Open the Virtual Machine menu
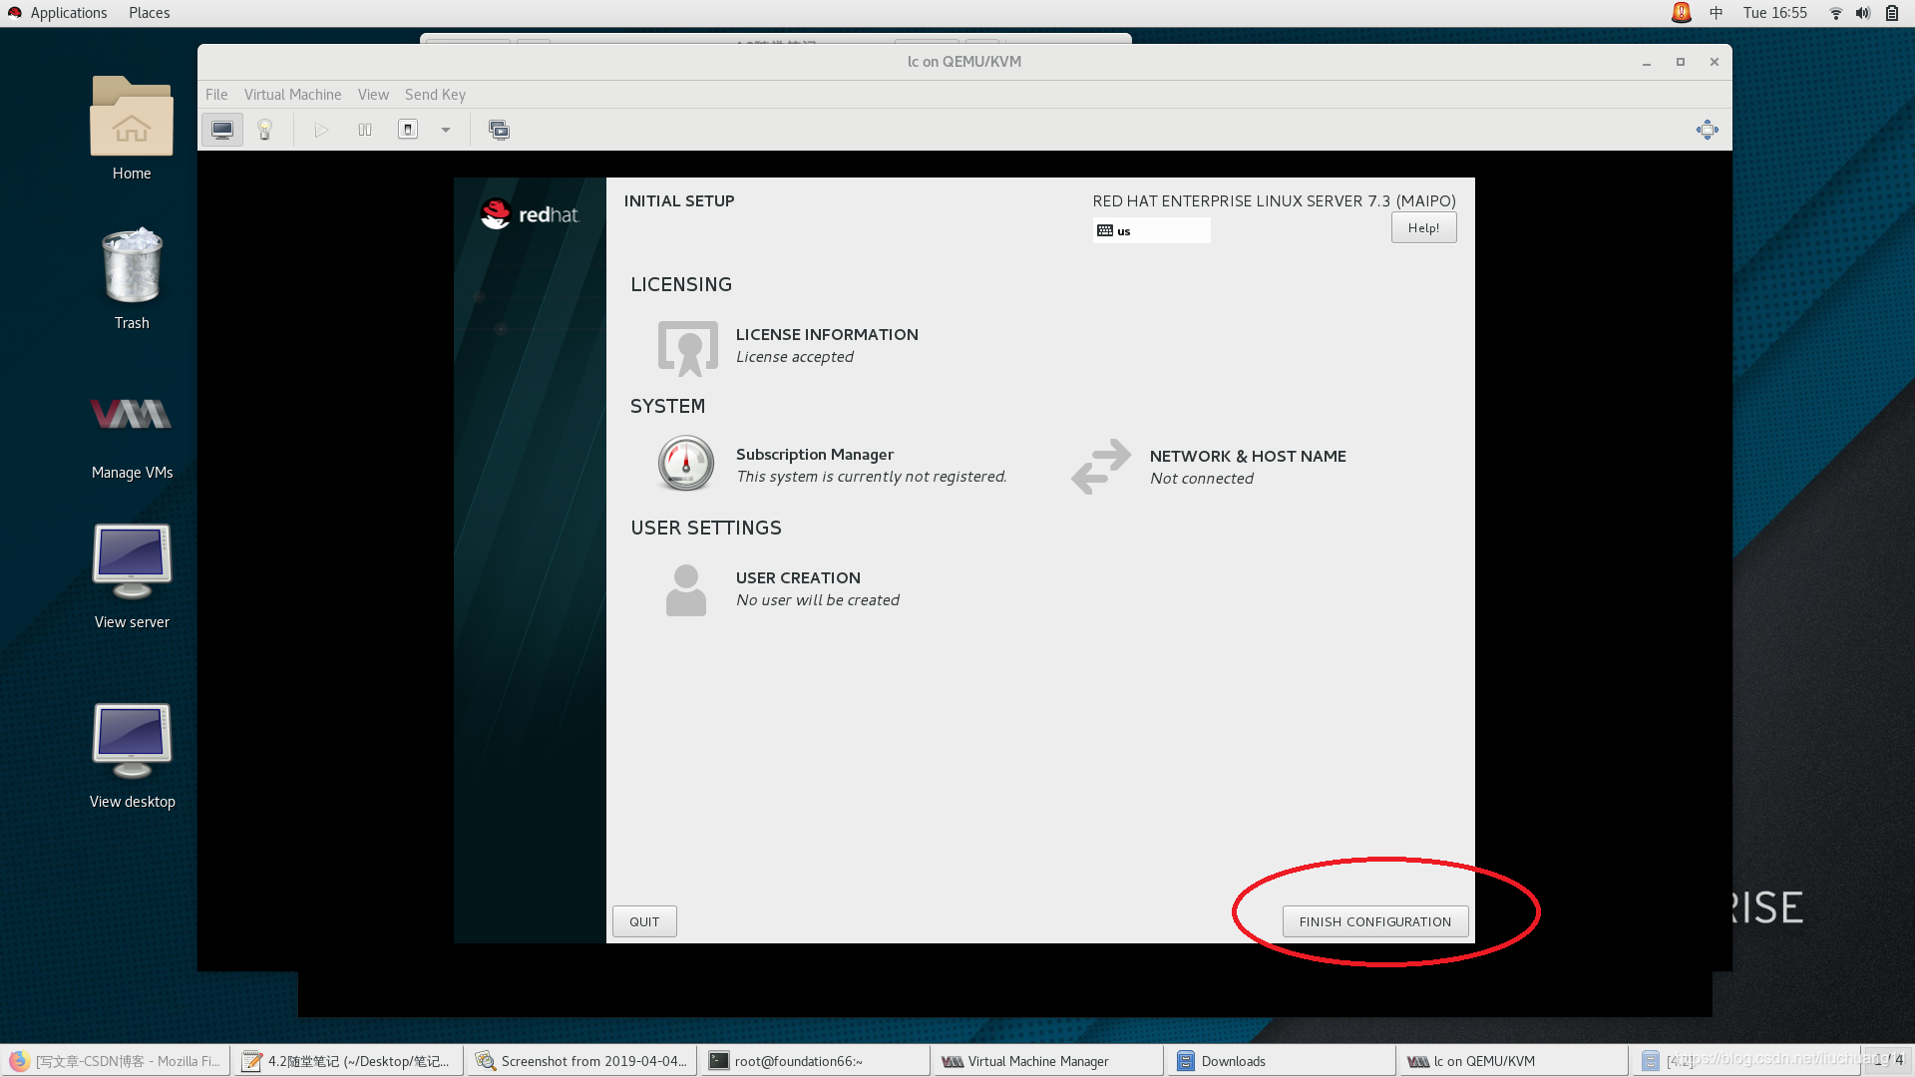1915x1077 pixels. click(x=292, y=95)
